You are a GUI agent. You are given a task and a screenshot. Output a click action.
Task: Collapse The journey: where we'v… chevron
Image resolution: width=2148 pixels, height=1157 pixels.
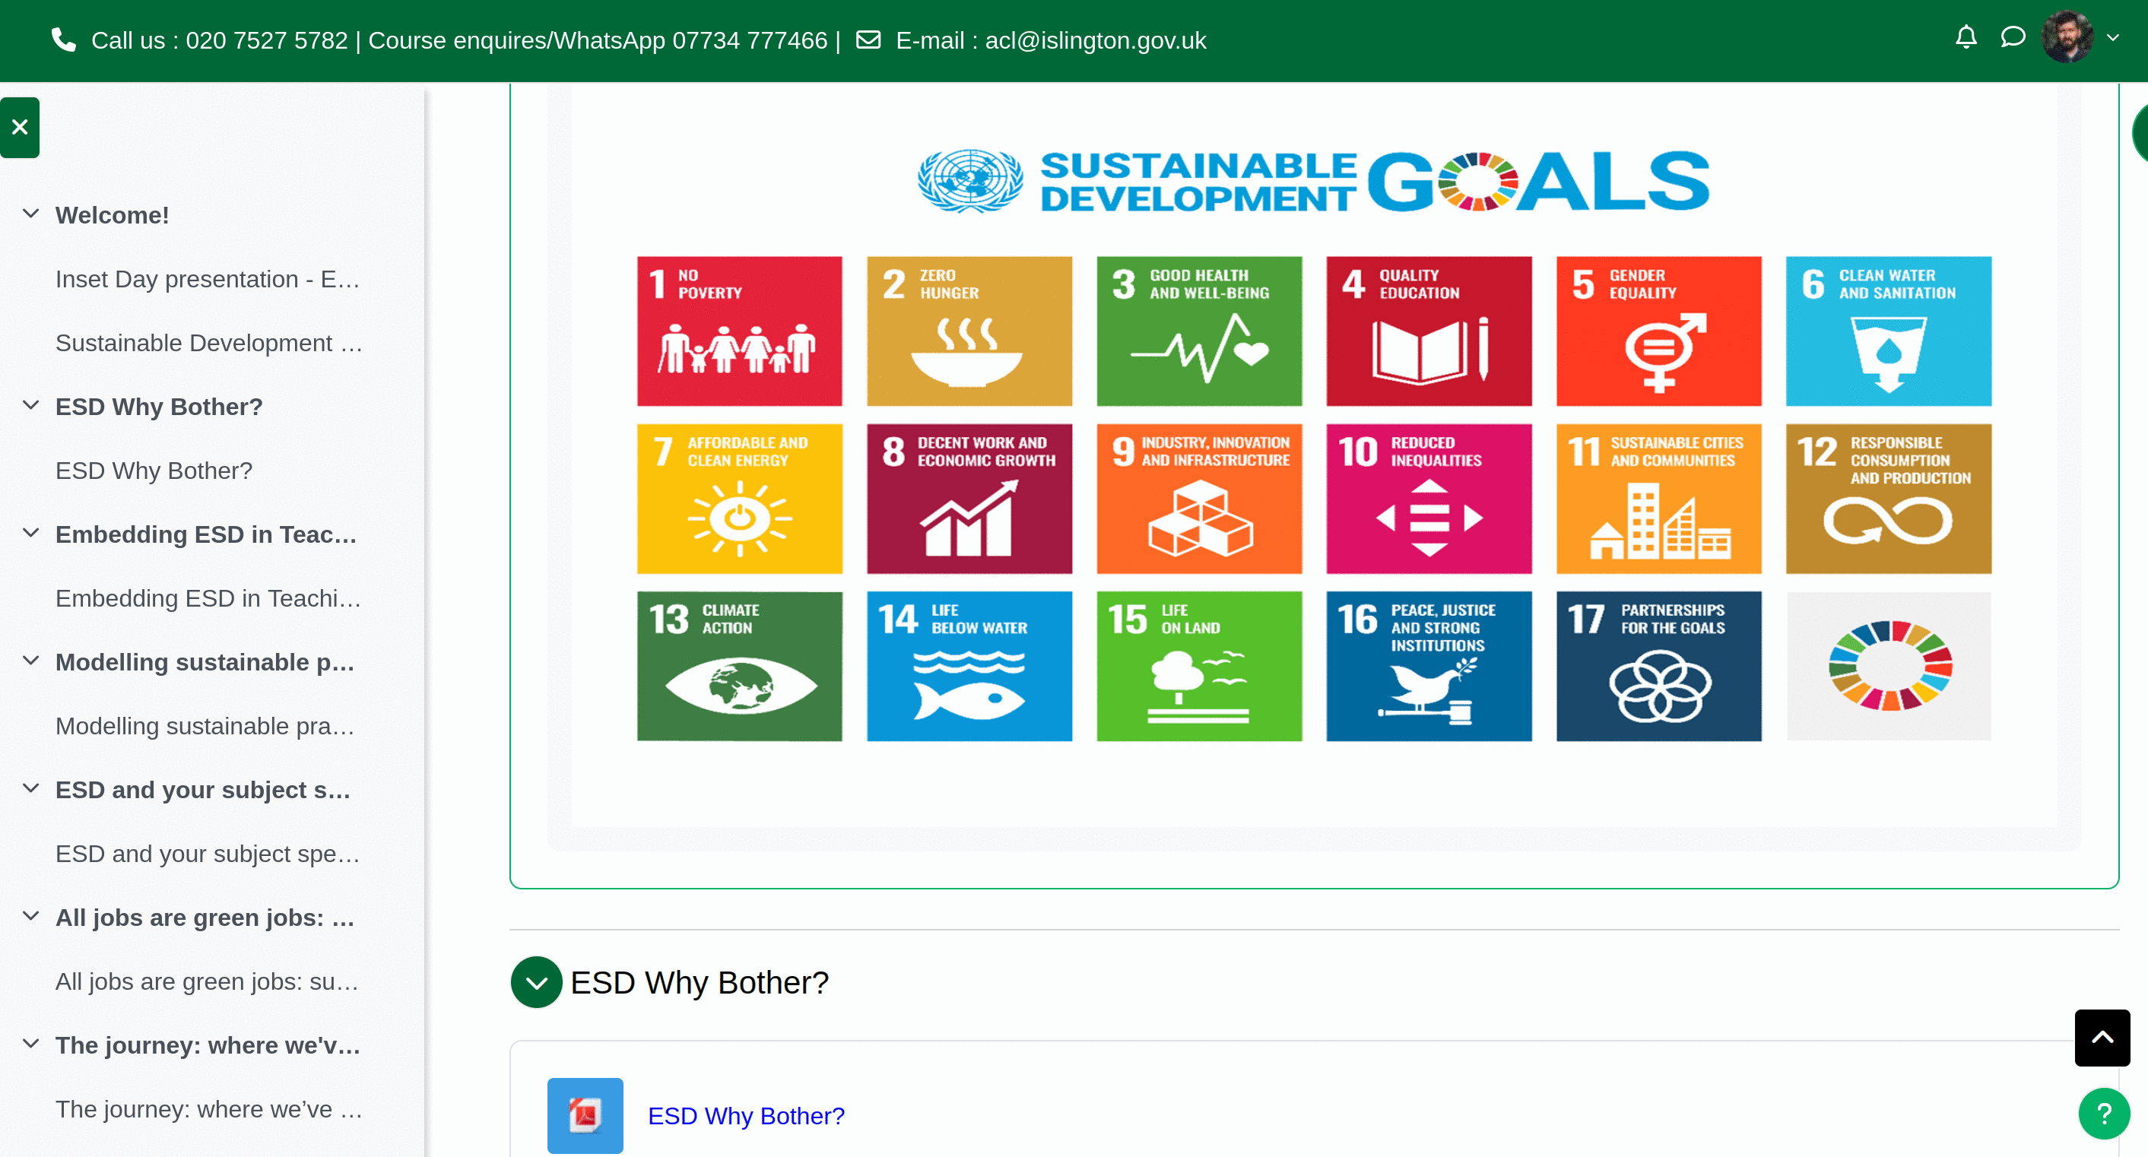(x=31, y=1044)
